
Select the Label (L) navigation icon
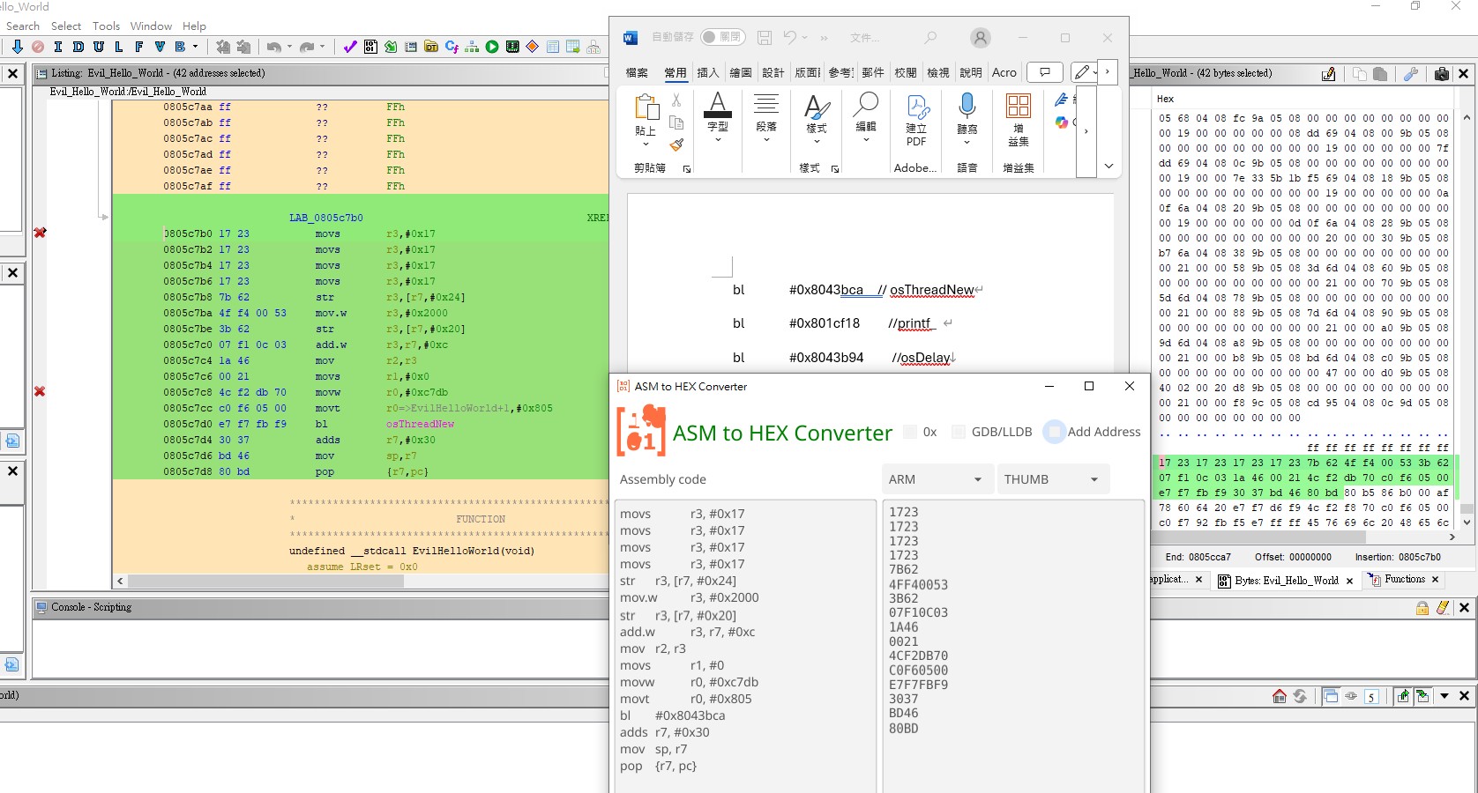point(119,47)
